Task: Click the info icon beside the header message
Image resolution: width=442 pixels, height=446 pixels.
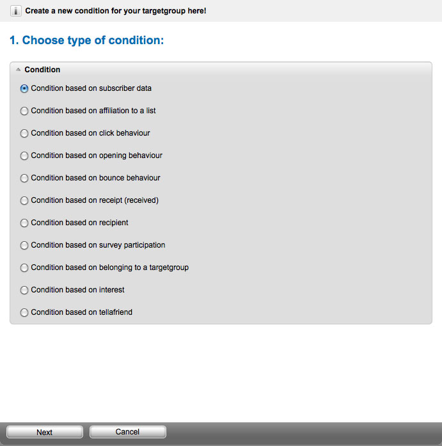Action: click(15, 11)
